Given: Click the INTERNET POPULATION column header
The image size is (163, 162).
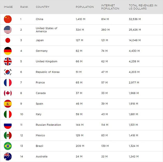Looking at the screenshot, I should coord(110,7).
